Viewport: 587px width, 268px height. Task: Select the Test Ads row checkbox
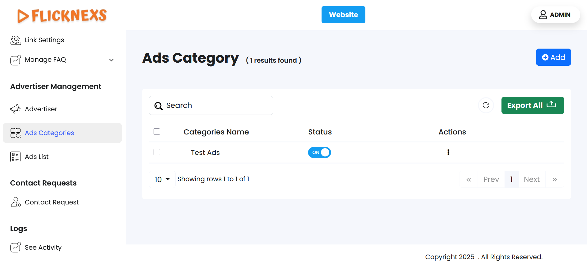[157, 152]
